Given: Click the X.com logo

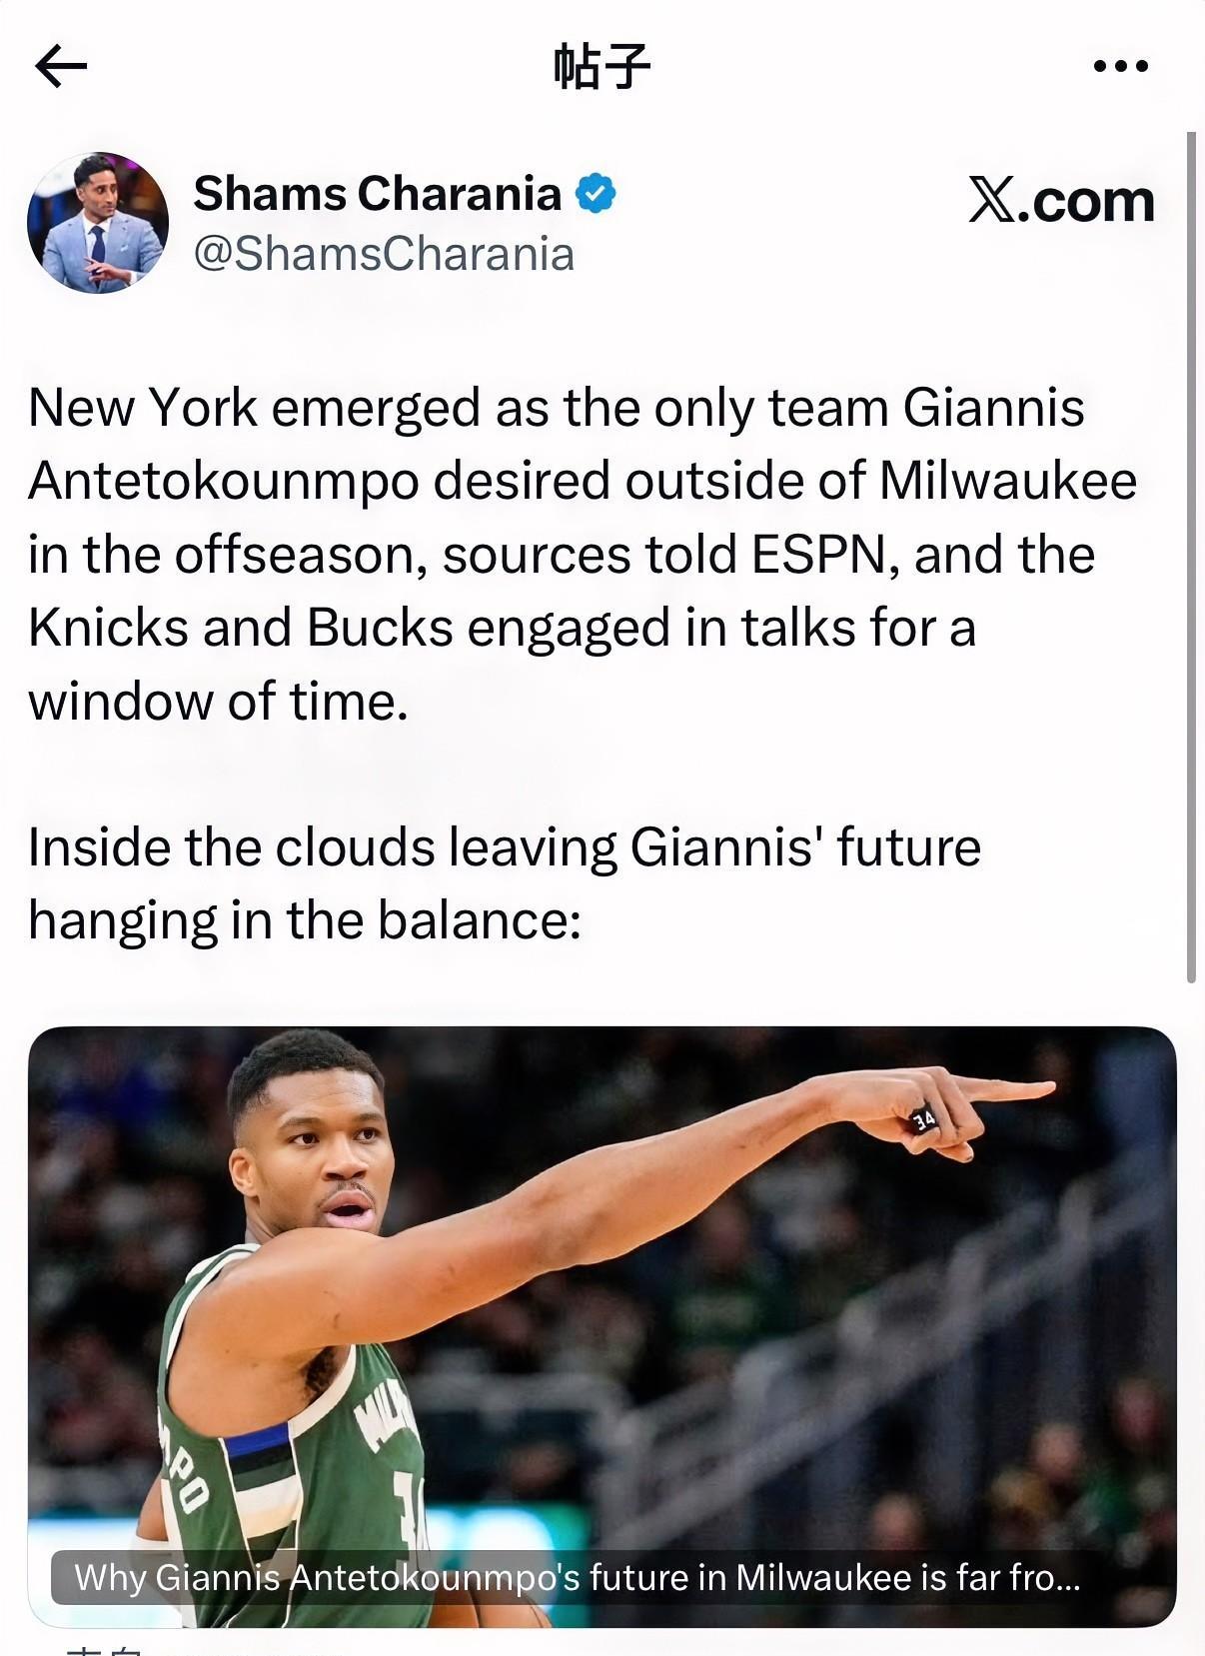Looking at the screenshot, I should [1061, 201].
